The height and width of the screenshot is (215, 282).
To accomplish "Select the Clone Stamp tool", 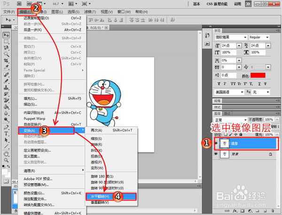I will pyautogui.click(x=6, y=87).
